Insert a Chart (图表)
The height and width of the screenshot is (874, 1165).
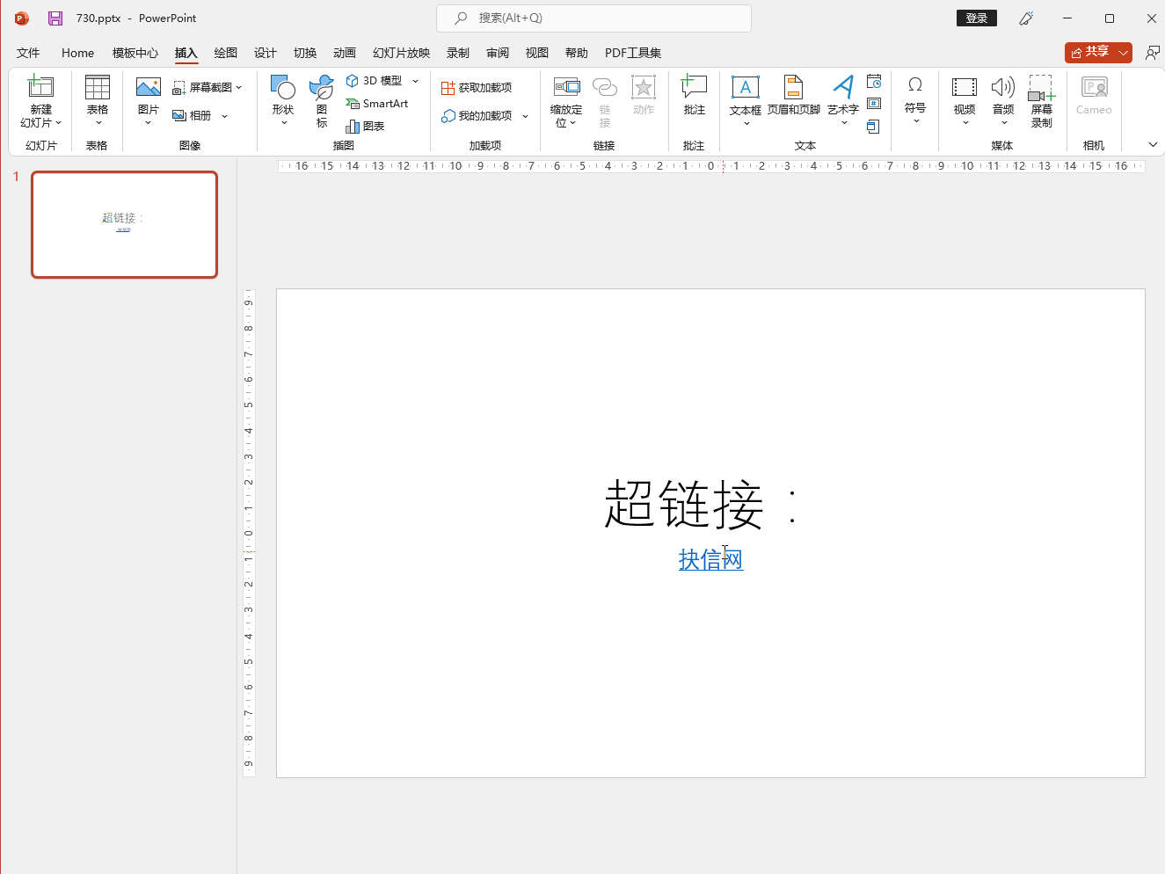point(365,126)
